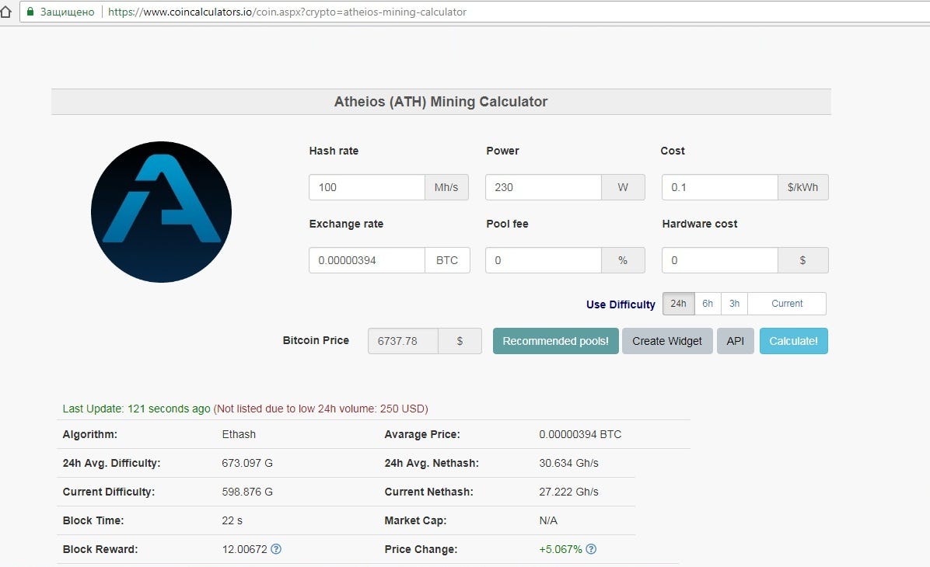Click the Algorithm: row label

point(89,434)
